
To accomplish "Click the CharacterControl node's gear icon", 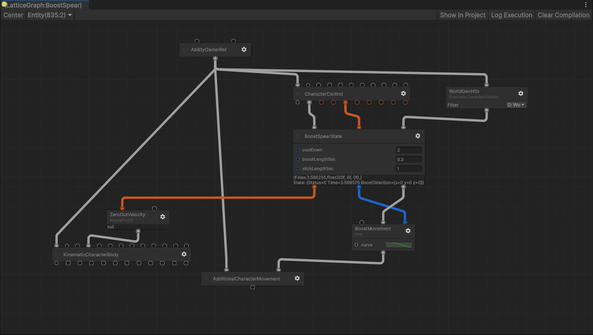I will 403,94.
